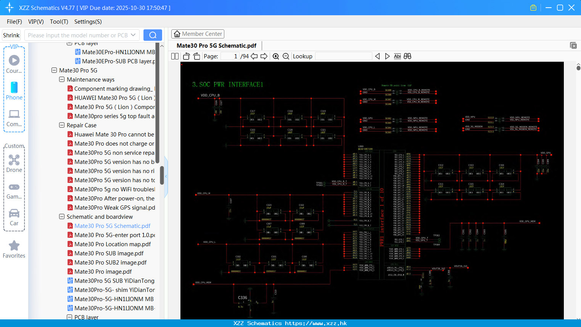
Task: Open the File(F) menu
Action: (x=14, y=22)
